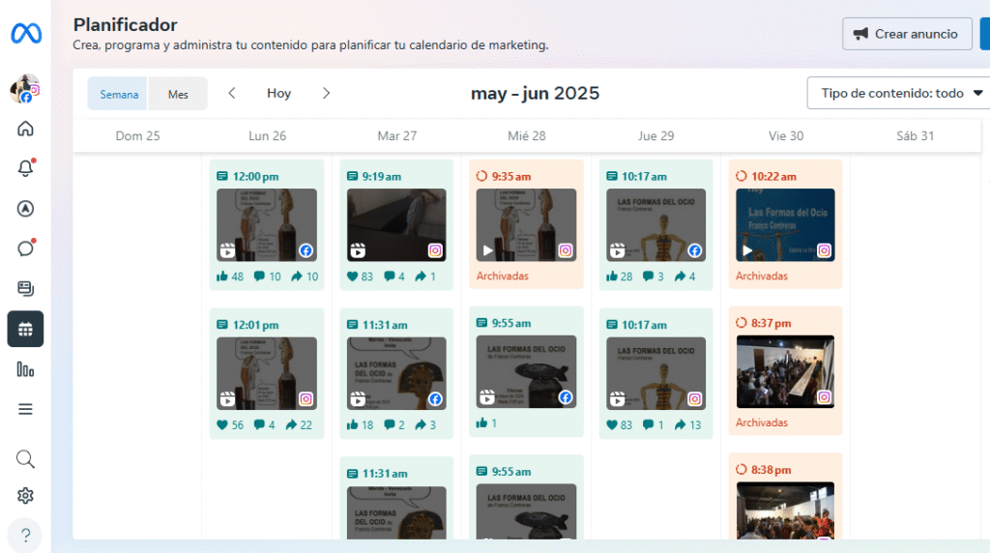990x553 pixels.
Task: Switch to Mes view
Action: 178,94
